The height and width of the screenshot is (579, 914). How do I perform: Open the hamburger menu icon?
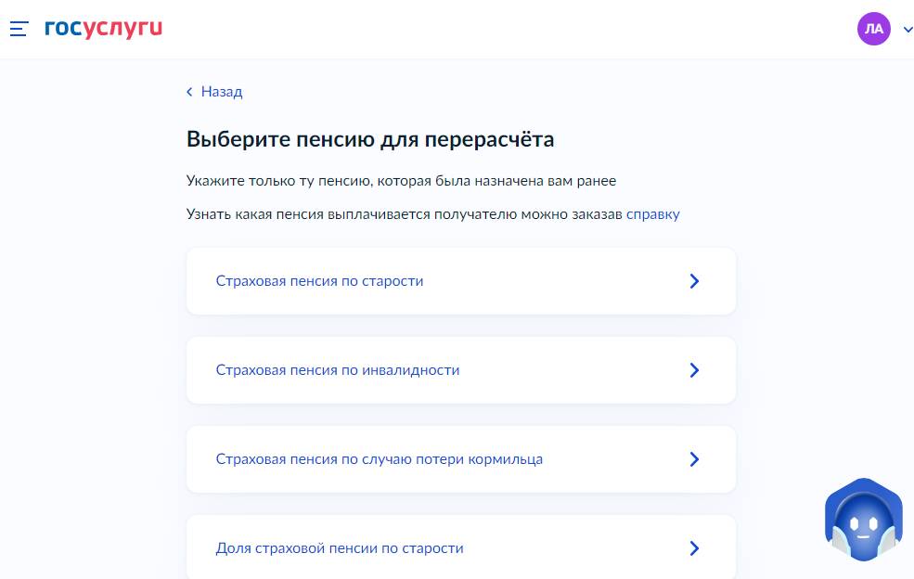pyautogui.click(x=19, y=29)
